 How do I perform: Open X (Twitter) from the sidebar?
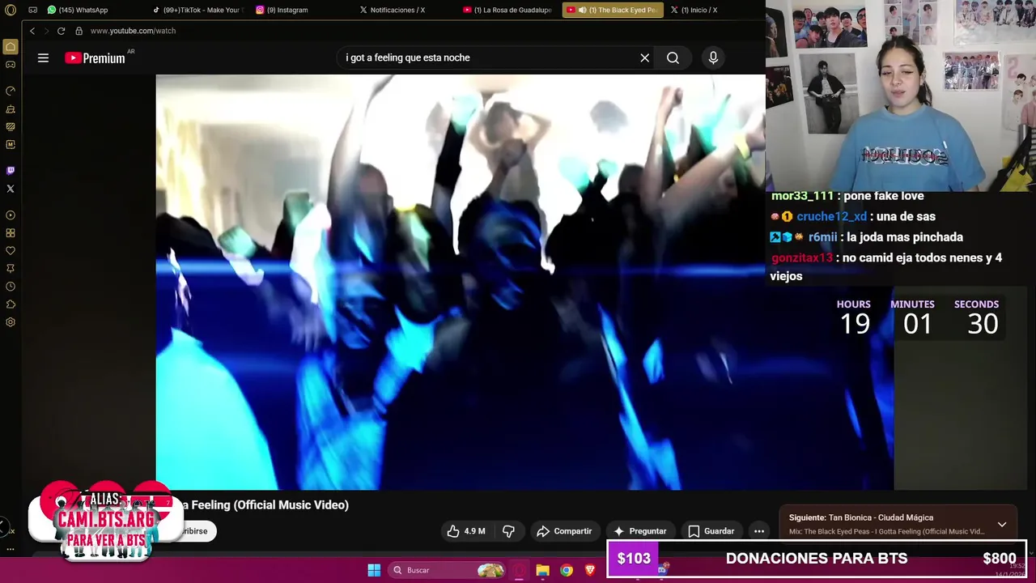coord(11,189)
